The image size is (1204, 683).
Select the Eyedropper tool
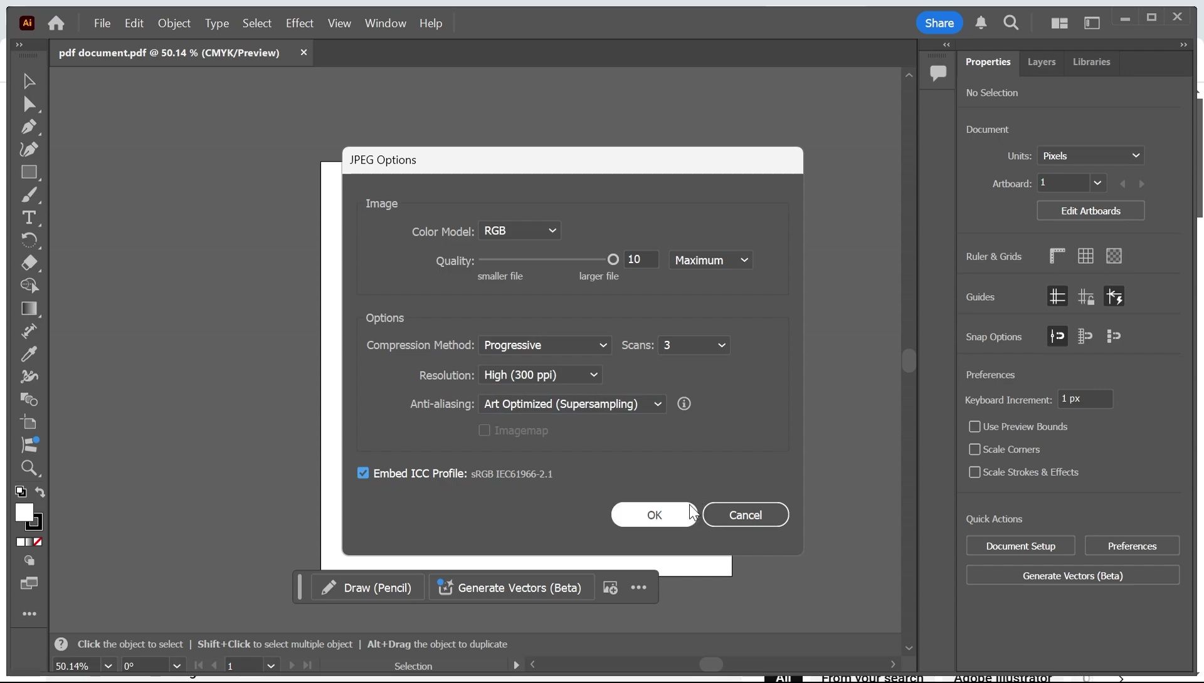29,354
